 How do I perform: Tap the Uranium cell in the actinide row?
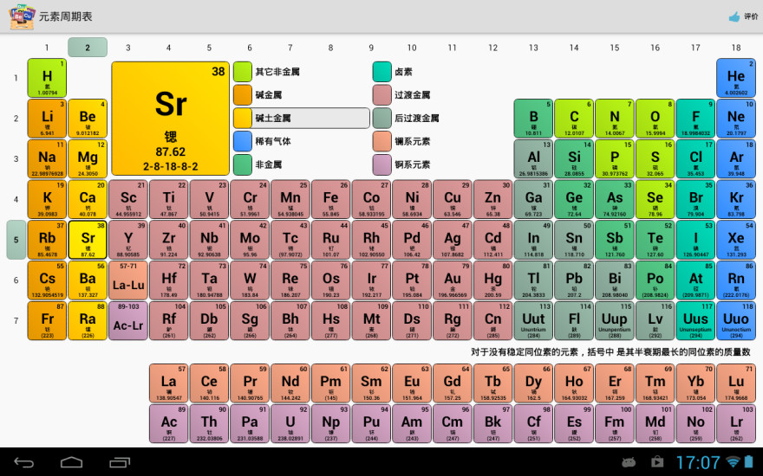290,423
